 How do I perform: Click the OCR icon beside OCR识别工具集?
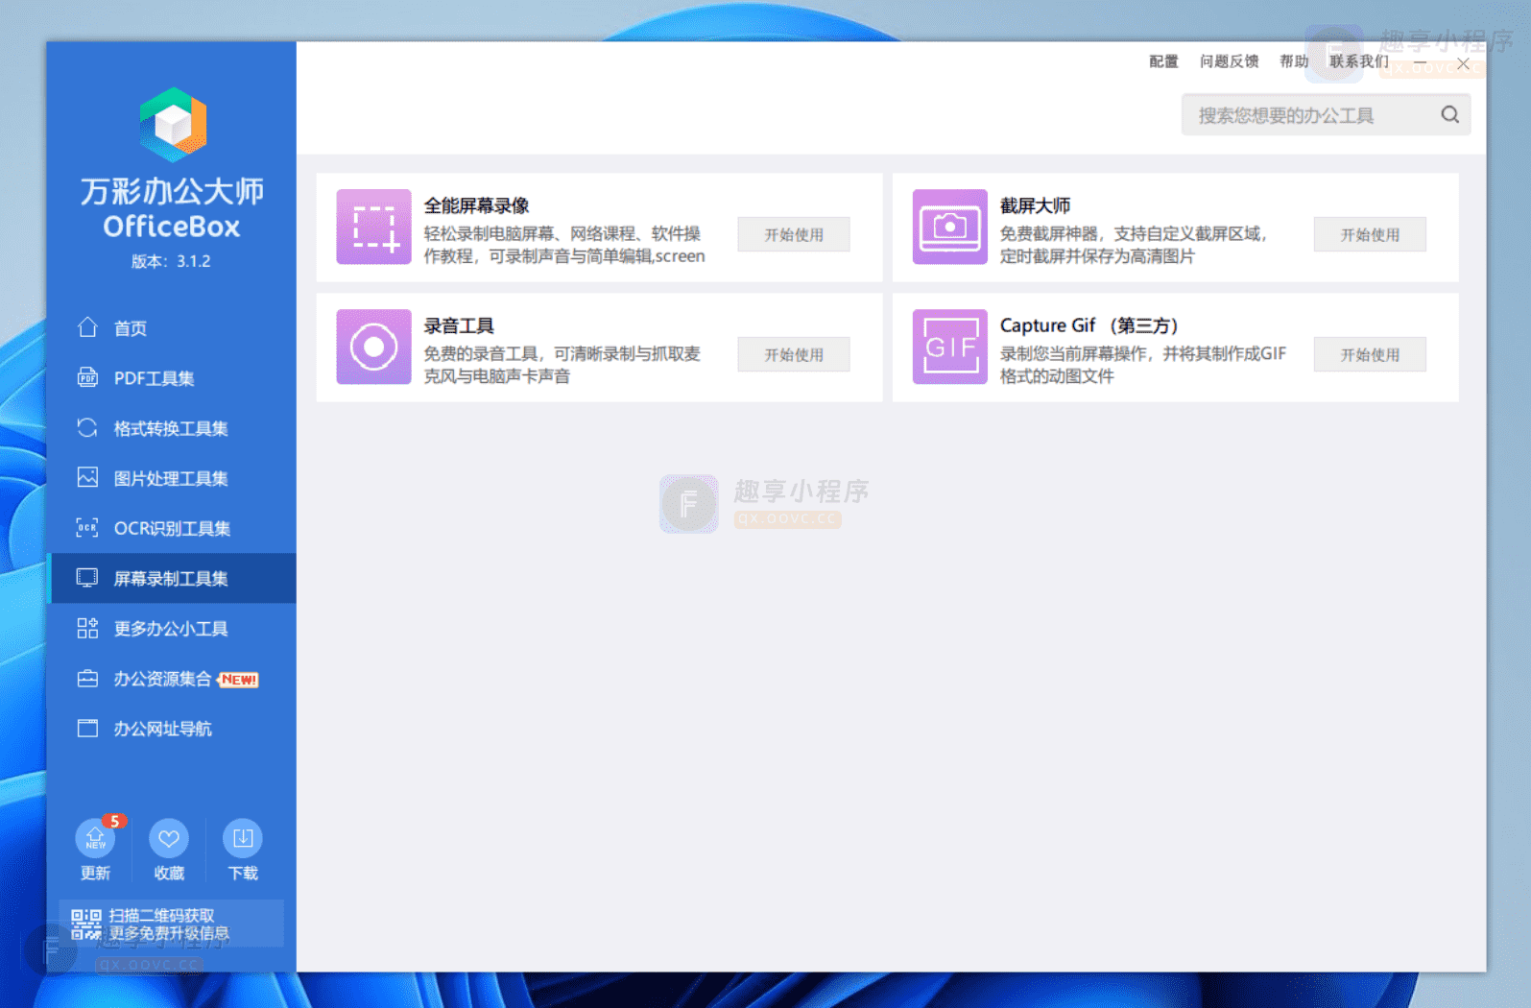87,527
